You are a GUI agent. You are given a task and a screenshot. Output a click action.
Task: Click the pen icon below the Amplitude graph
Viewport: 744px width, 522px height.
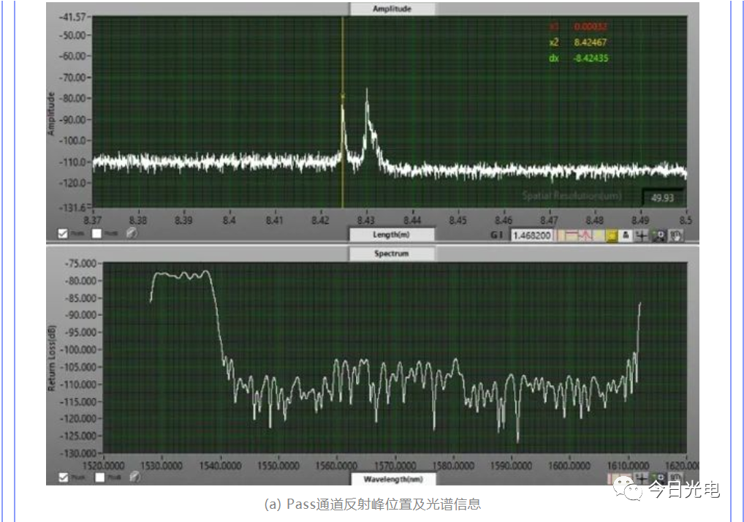[132, 233]
